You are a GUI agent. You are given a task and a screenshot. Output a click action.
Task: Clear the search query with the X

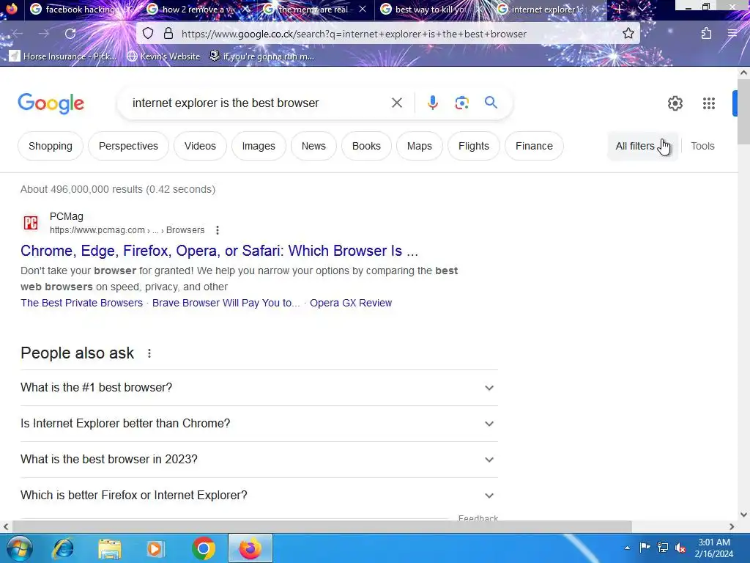(x=396, y=103)
